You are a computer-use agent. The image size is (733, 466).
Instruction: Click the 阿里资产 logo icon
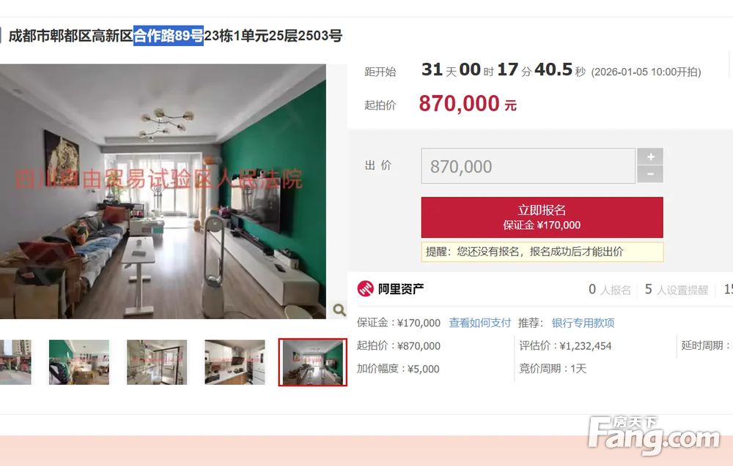(365, 289)
